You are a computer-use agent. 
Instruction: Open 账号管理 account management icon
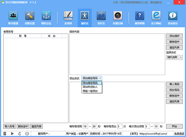pos(13,16)
